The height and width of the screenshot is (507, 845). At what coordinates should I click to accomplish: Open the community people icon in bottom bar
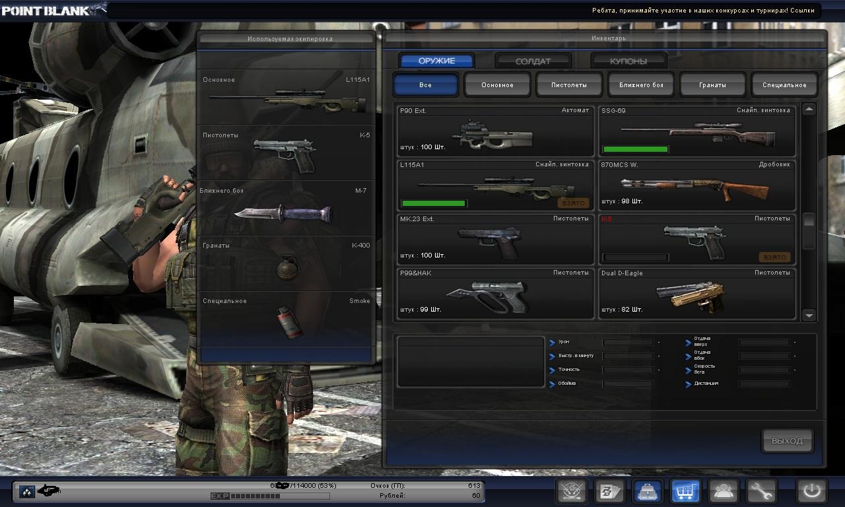coord(724,491)
